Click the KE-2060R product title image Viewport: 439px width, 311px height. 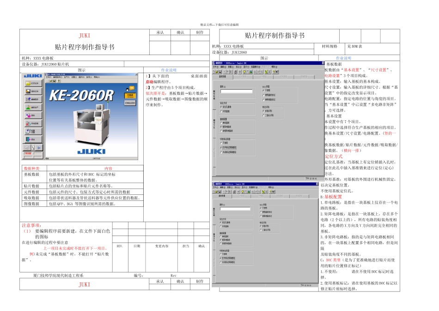click(81, 95)
